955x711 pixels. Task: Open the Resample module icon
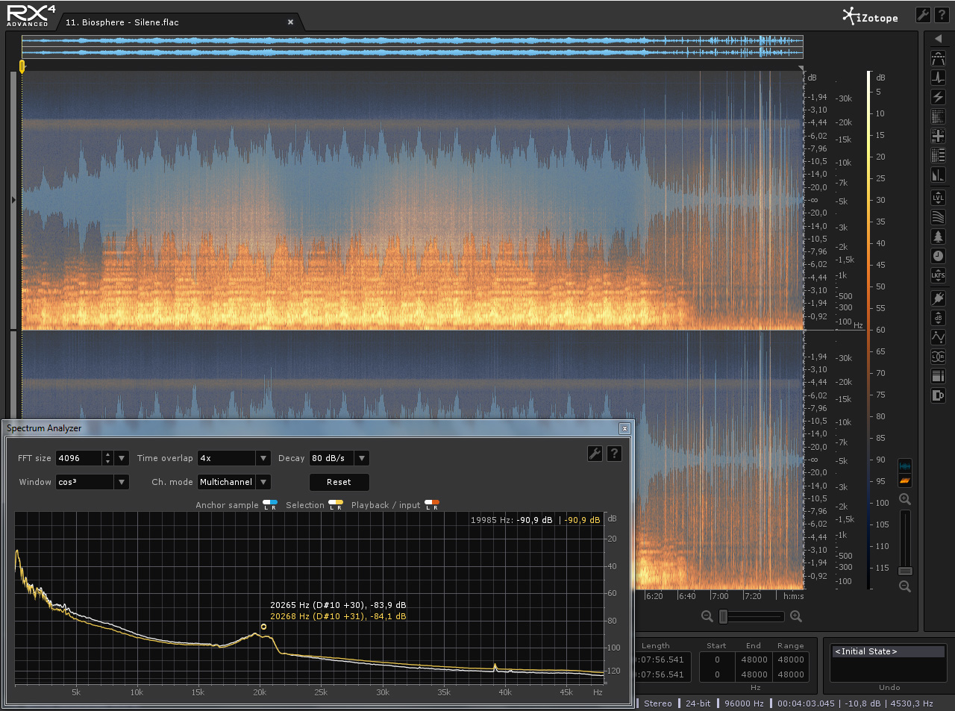(x=938, y=376)
